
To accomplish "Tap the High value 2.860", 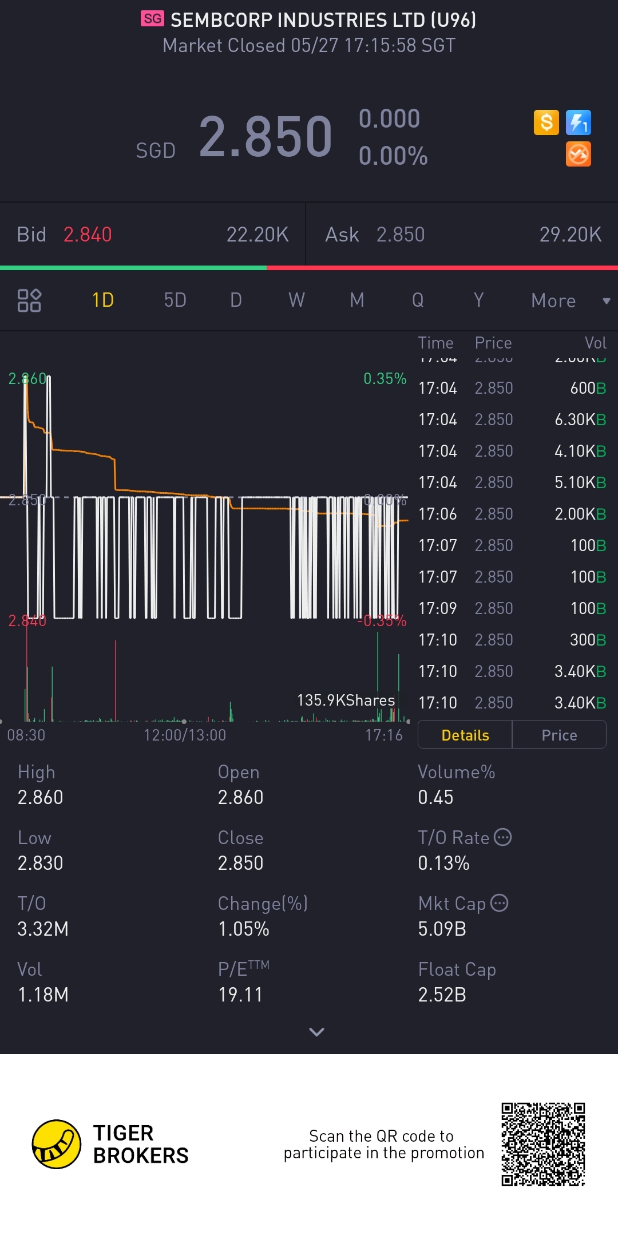I will pyautogui.click(x=40, y=797).
